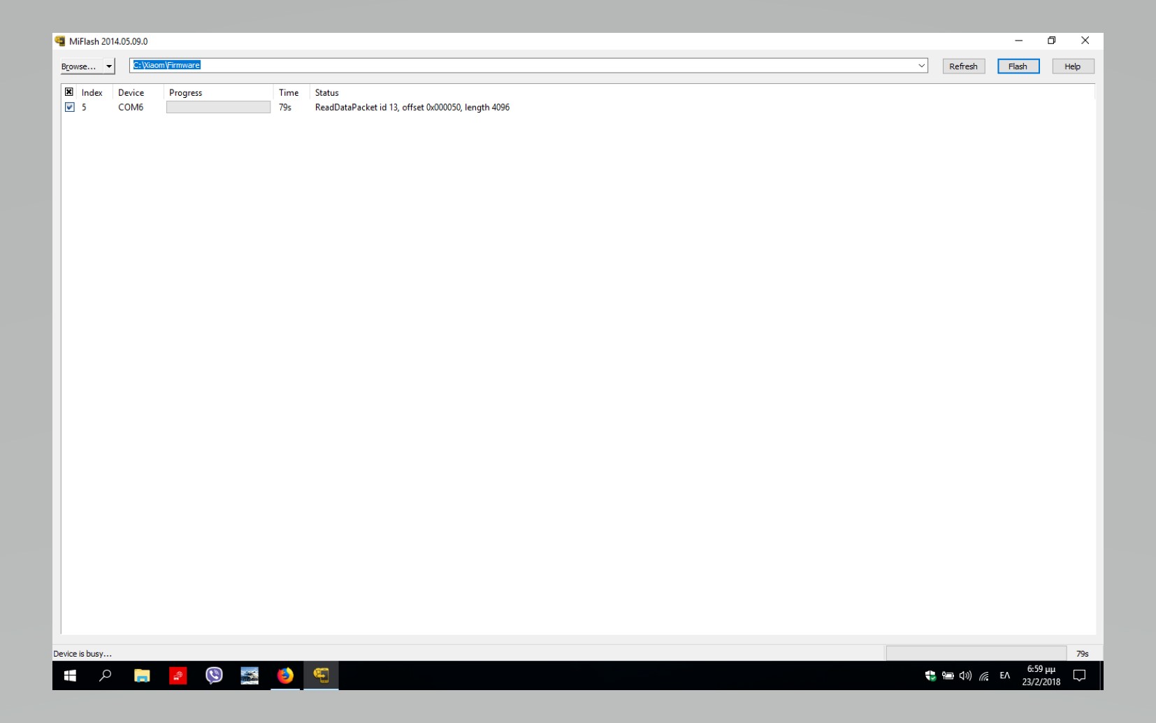Launch File Explorer from taskbar
Image resolution: width=1156 pixels, height=723 pixels.
click(x=142, y=675)
